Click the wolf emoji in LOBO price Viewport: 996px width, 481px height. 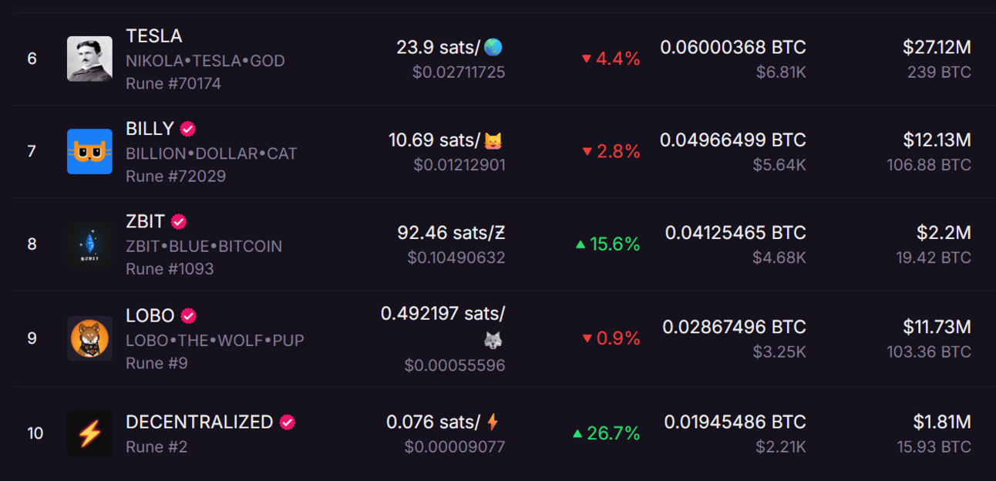coord(493,340)
